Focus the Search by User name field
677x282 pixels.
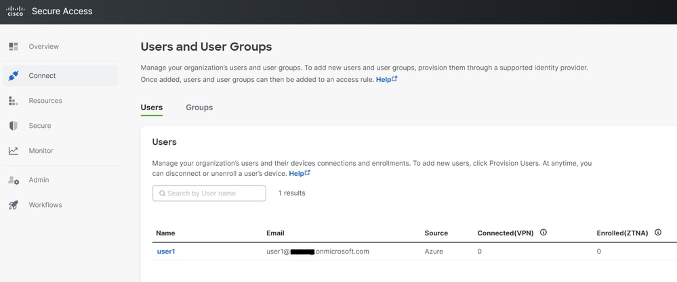click(x=209, y=193)
